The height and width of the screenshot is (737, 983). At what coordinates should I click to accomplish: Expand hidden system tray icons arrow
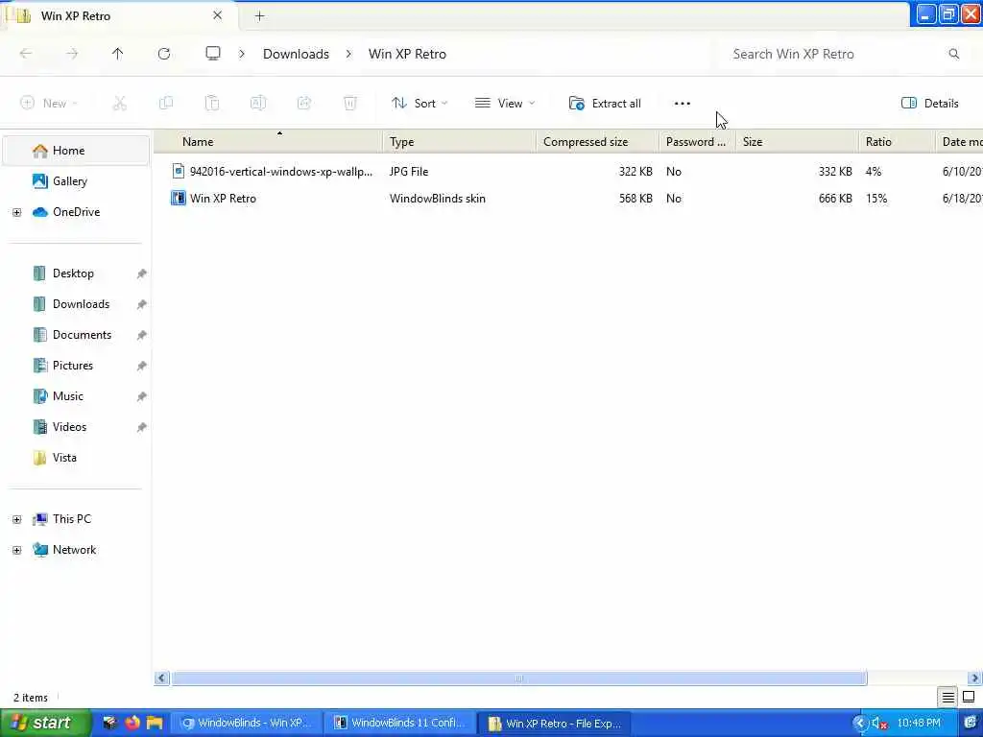tap(859, 724)
